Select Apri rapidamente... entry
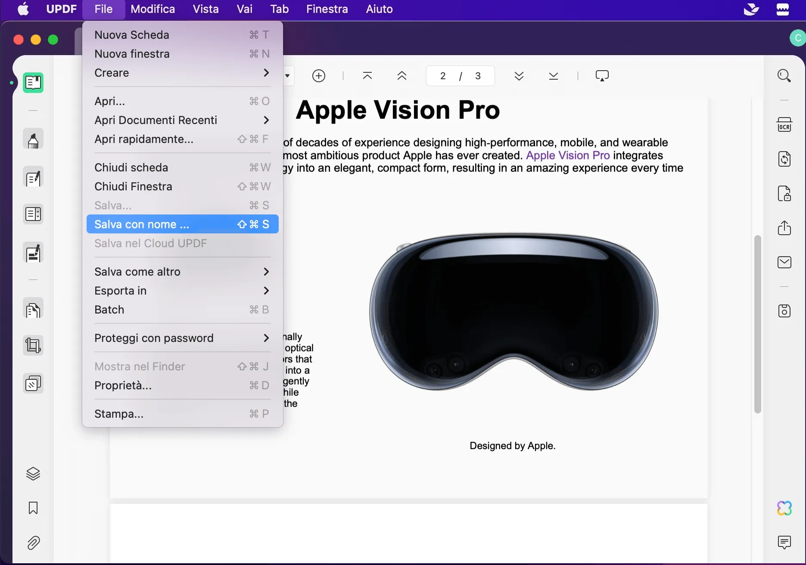This screenshot has height=565, width=806. [x=182, y=139]
